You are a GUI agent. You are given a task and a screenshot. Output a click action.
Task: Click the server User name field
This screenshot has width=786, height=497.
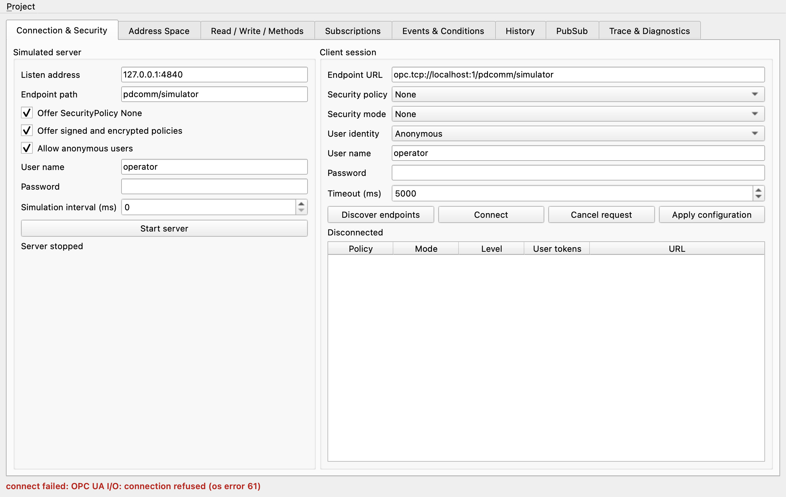click(214, 167)
